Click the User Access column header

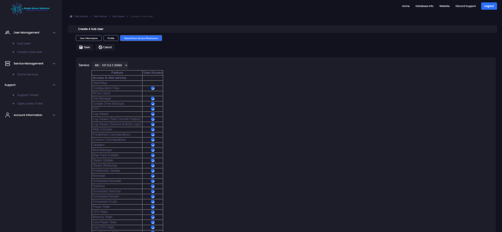point(153,73)
